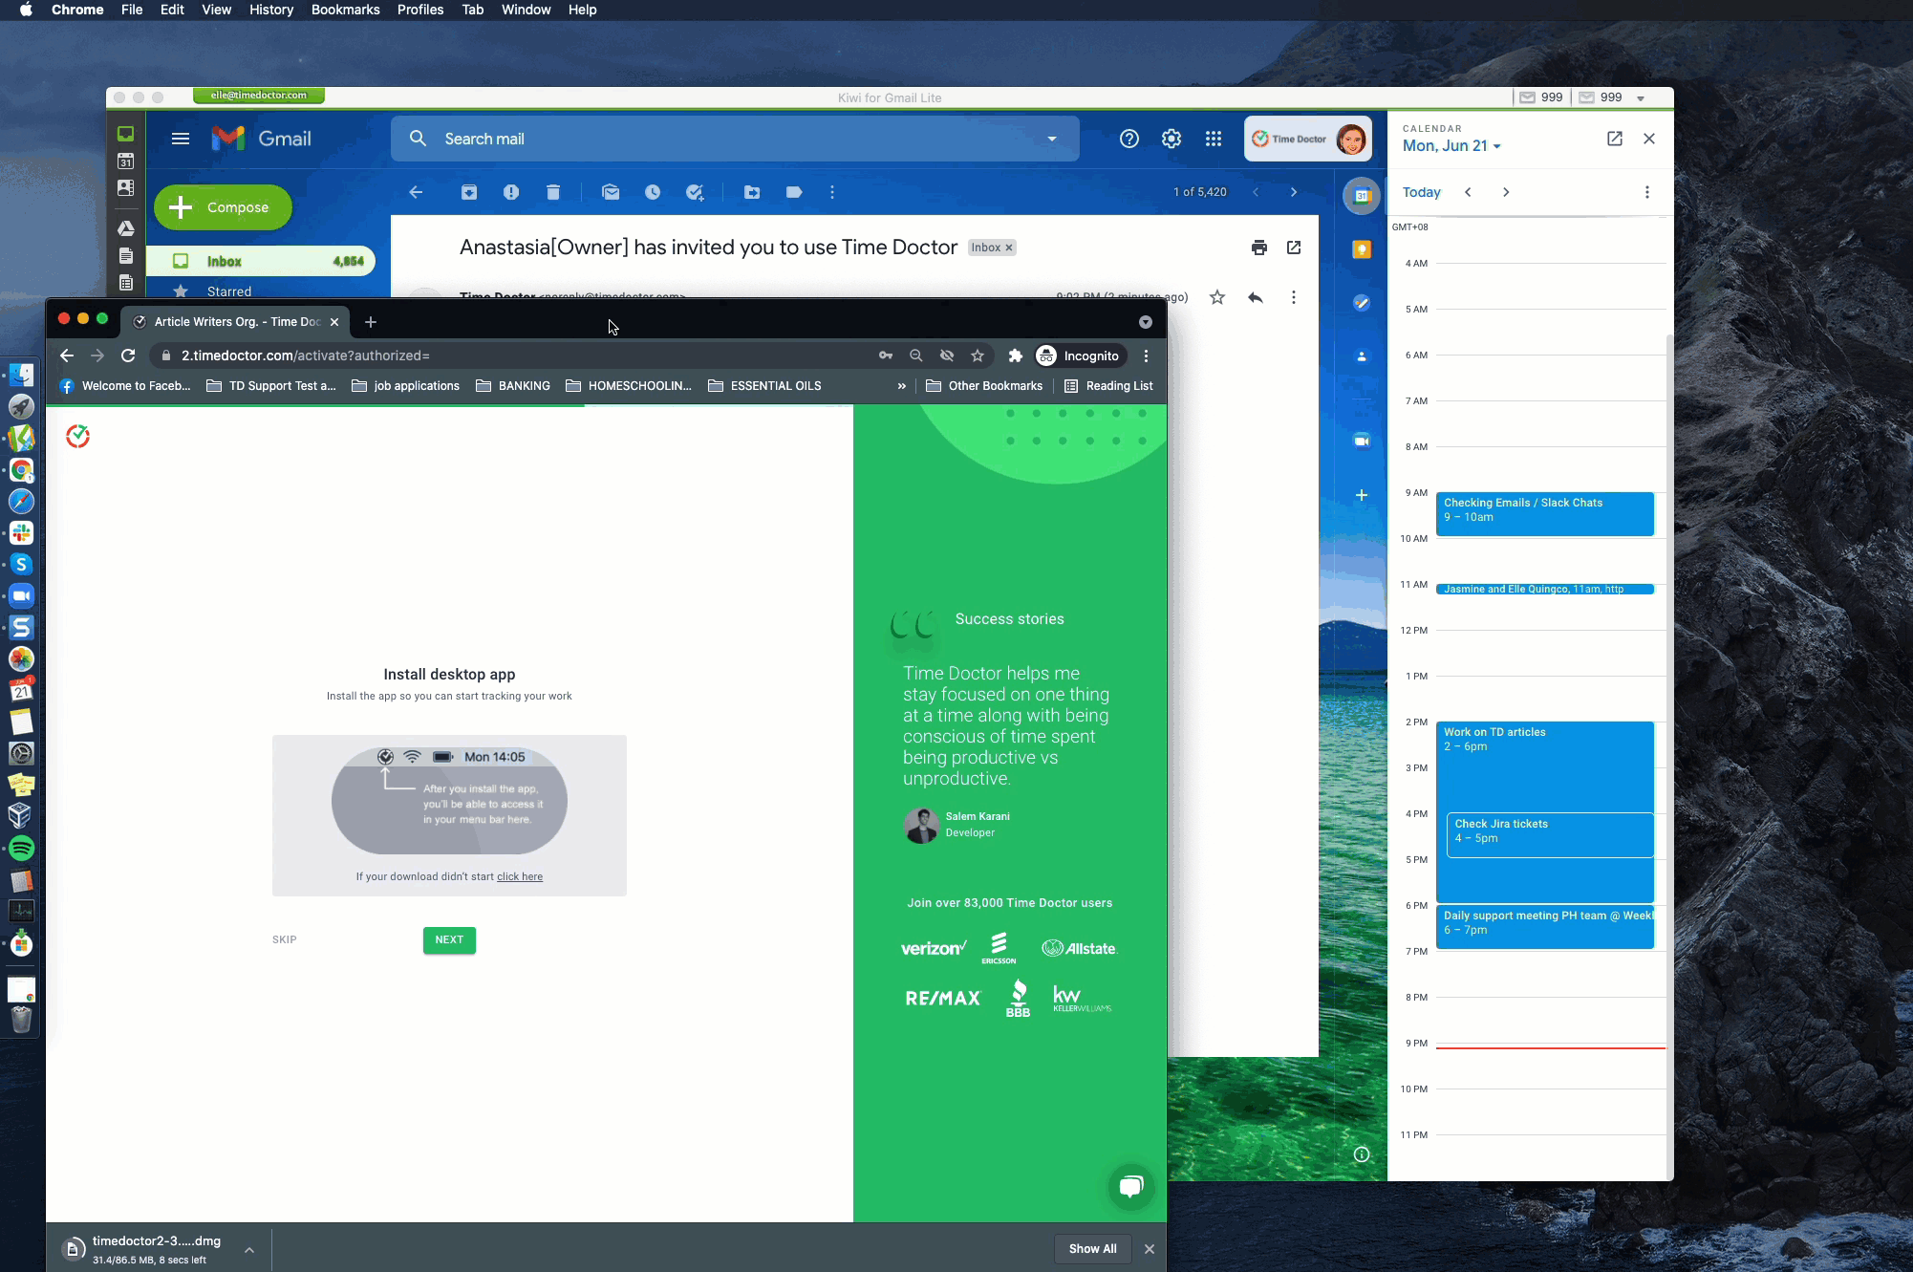Open the Bookmarks menu

(x=346, y=10)
